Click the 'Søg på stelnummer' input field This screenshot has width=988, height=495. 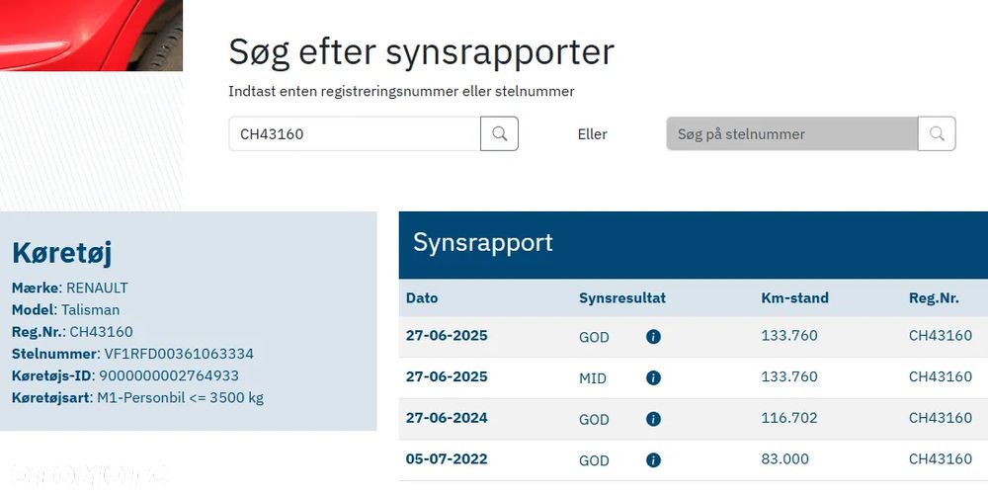coord(791,134)
